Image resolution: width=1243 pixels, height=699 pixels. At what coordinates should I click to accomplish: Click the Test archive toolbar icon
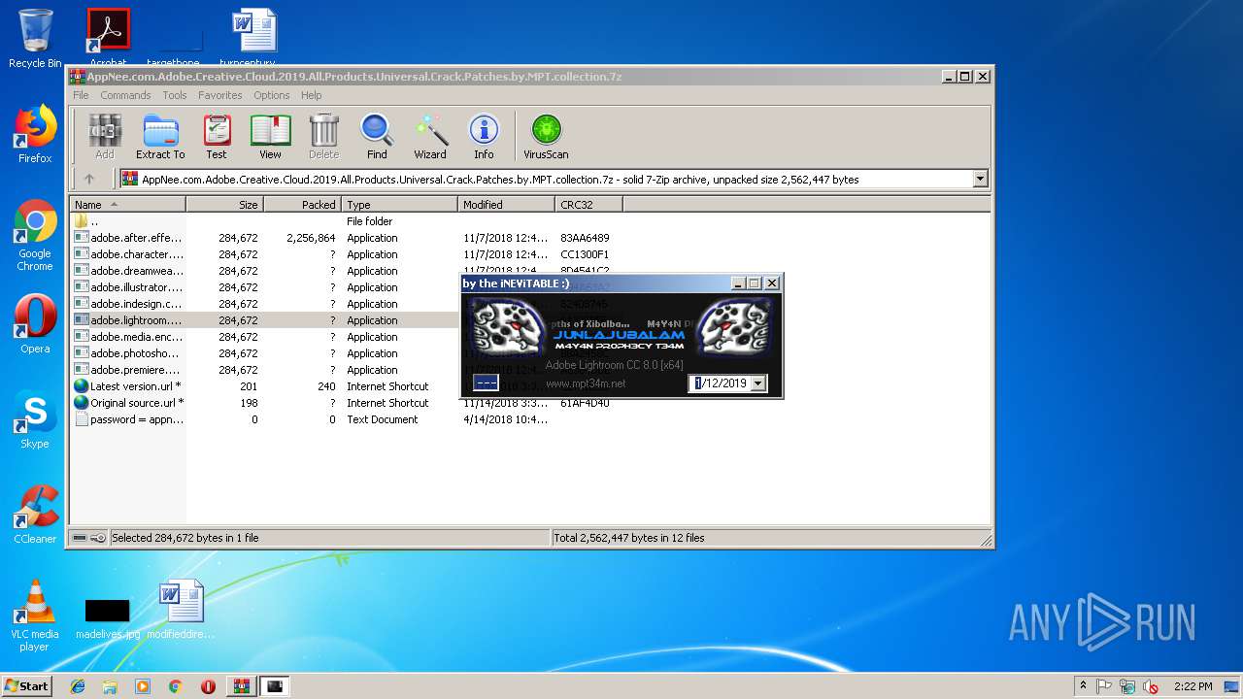pyautogui.click(x=217, y=136)
